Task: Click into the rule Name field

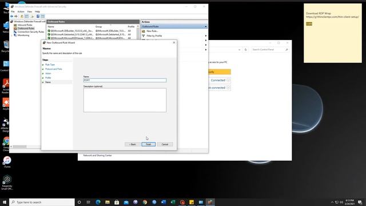Action: pos(125,80)
